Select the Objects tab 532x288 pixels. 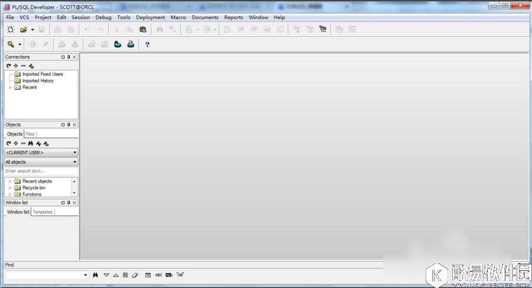pos(15,134)
